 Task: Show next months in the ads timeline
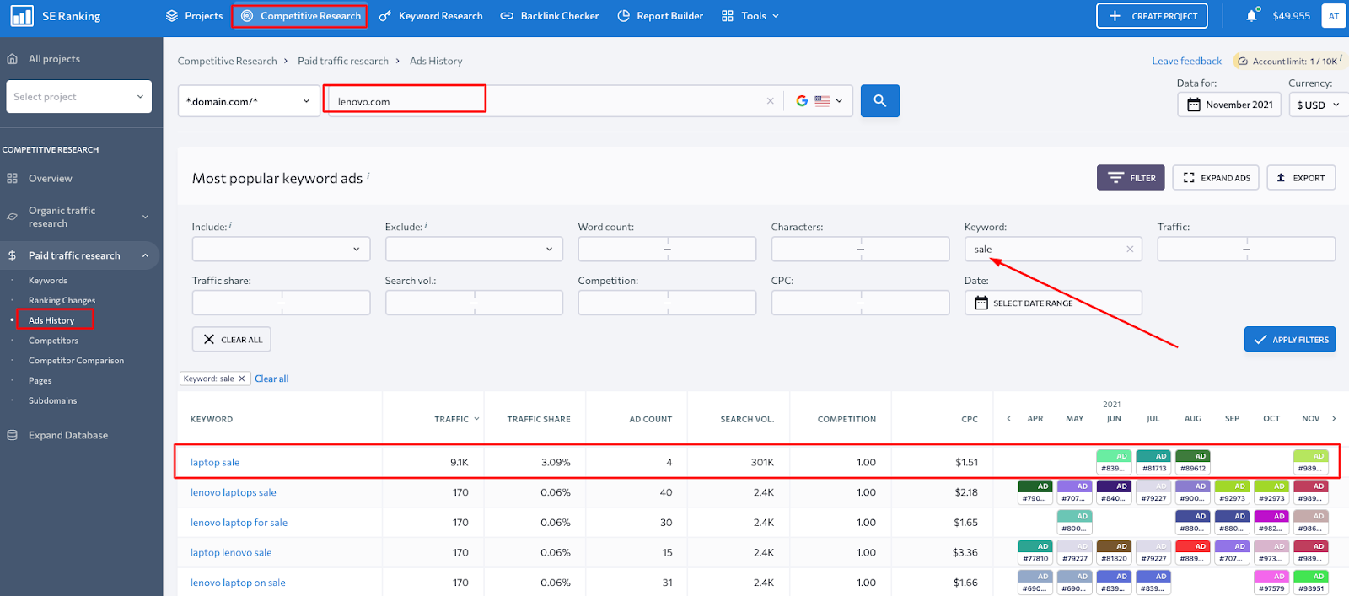click(x=1334, y=419)
